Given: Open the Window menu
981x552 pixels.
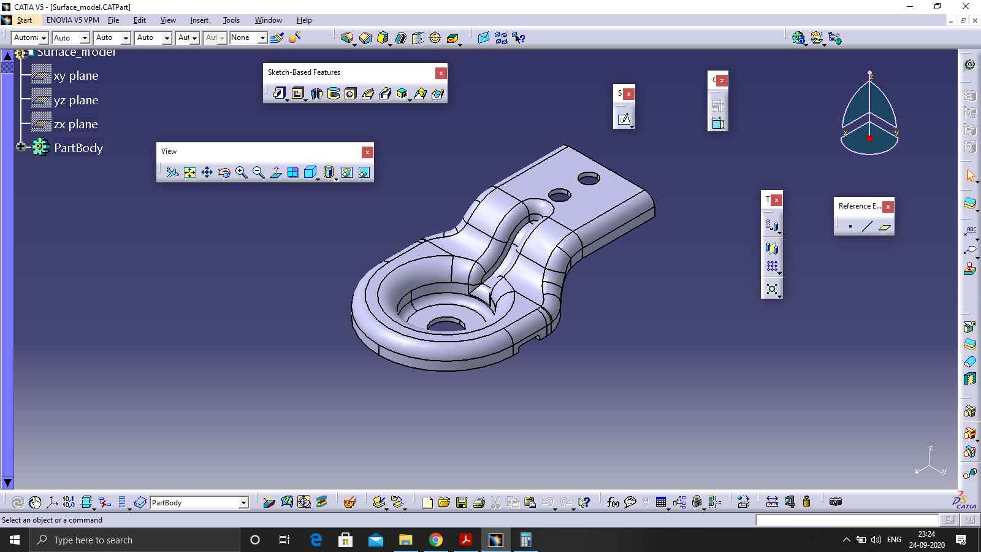Looking at the screenshot, I should tap(269, 20).
